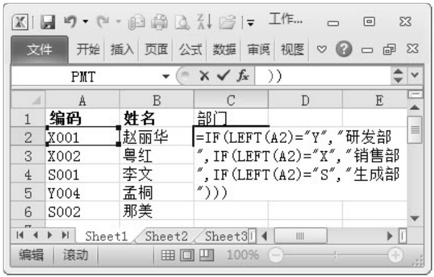Switch to the 公式 ribbon tab

tap(190, 50)
